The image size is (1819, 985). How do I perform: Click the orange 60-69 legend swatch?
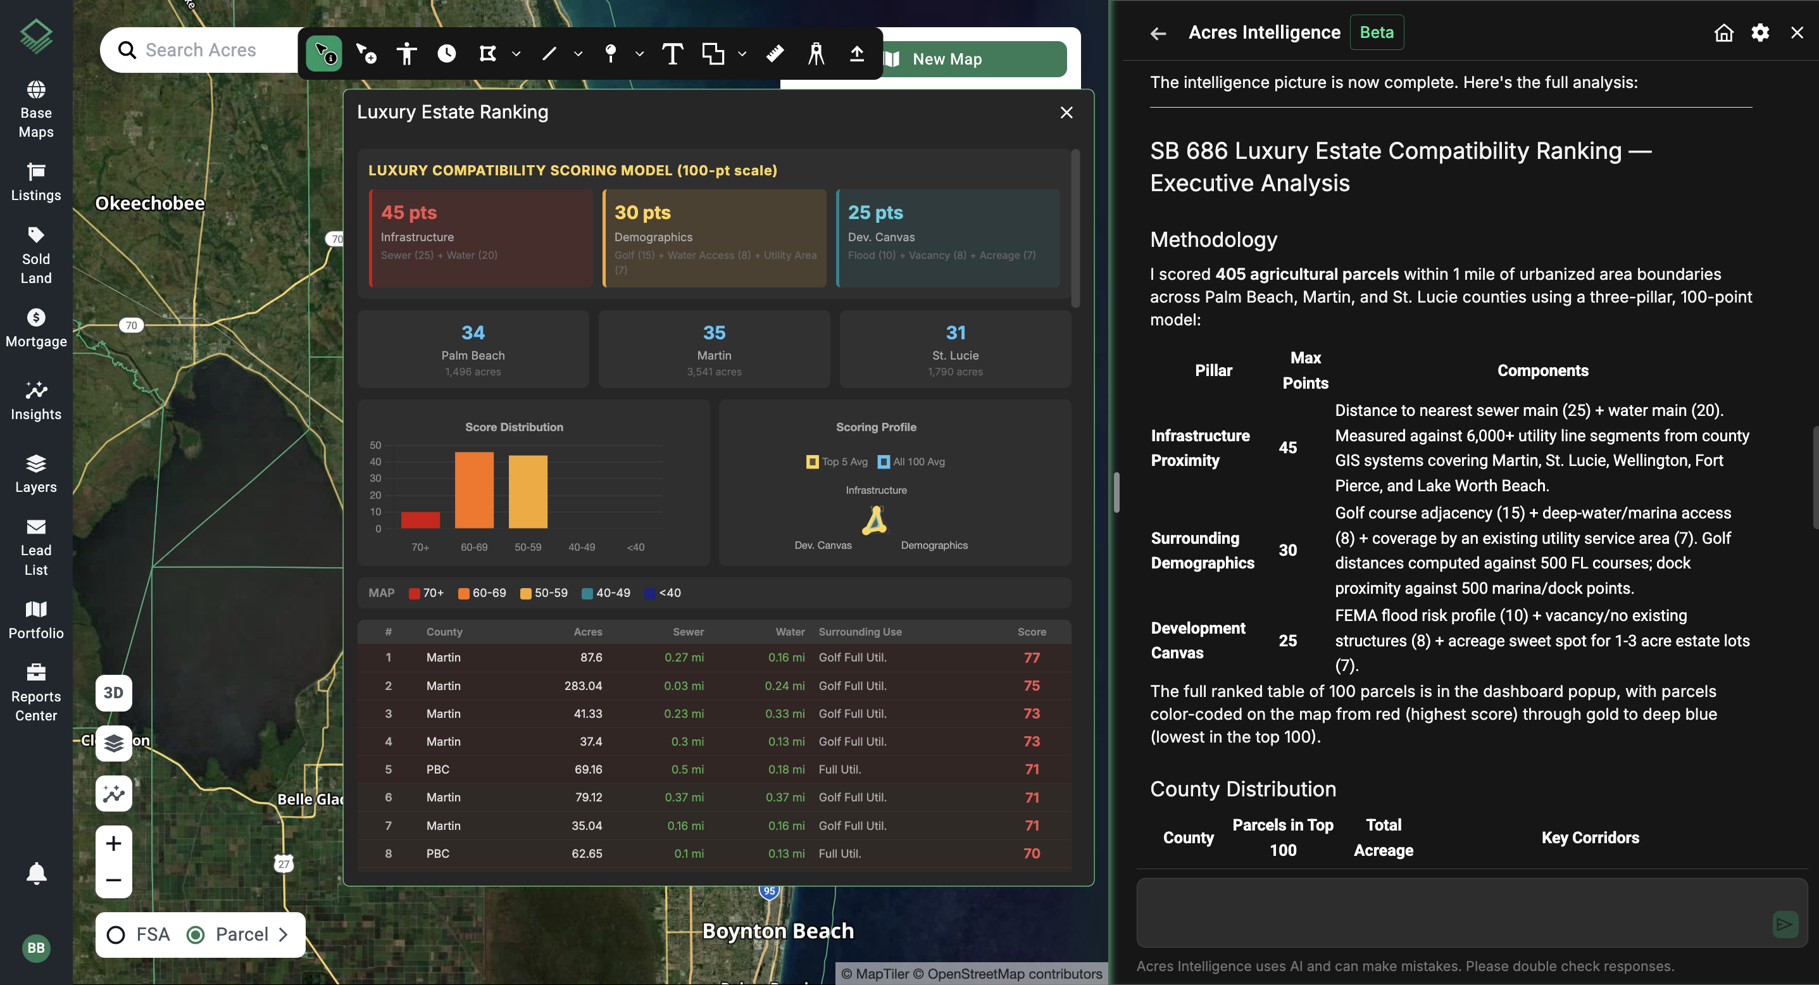point(464,593)
